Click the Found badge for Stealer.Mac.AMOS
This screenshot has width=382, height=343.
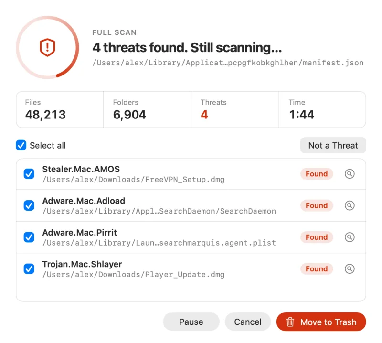pos(317,174)
